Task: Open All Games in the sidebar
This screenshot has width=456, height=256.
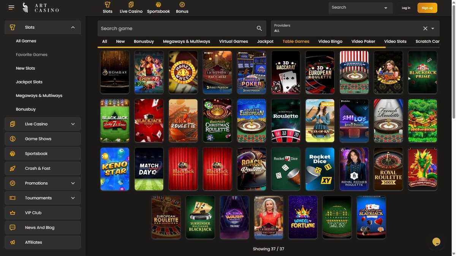Action: (x=26, y=41)
